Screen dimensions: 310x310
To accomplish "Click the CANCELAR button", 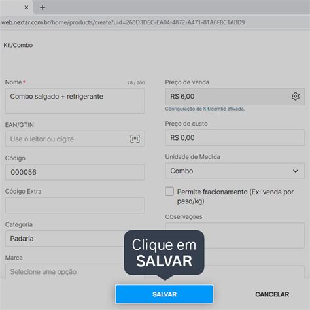I will pos(272,294).
